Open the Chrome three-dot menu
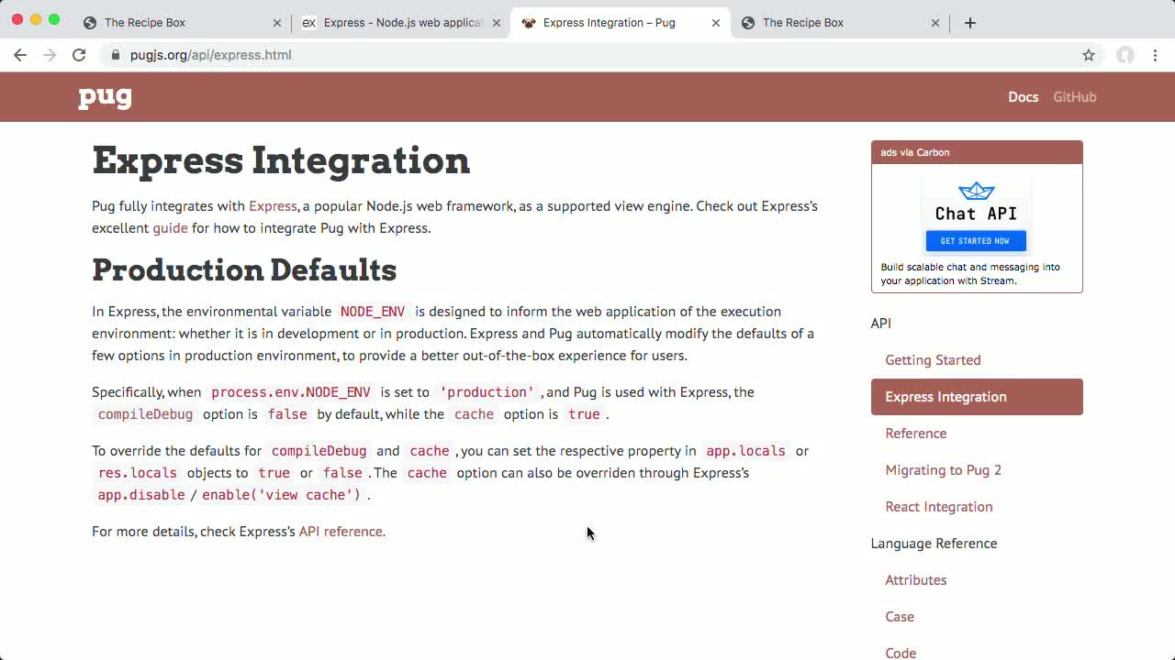The image size is (1175, 660). [1156, 55]
